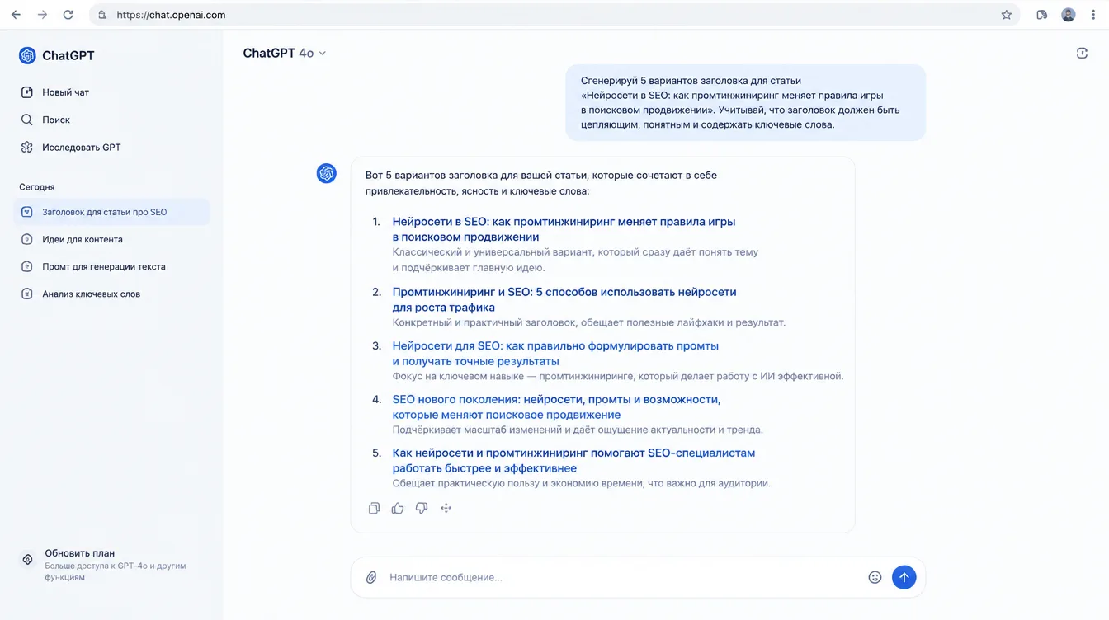This screenshot has width=1109, height=620.
Task: Click description starting Подчёркивает масштаб изменений
Action: click(x=578, y=430)
